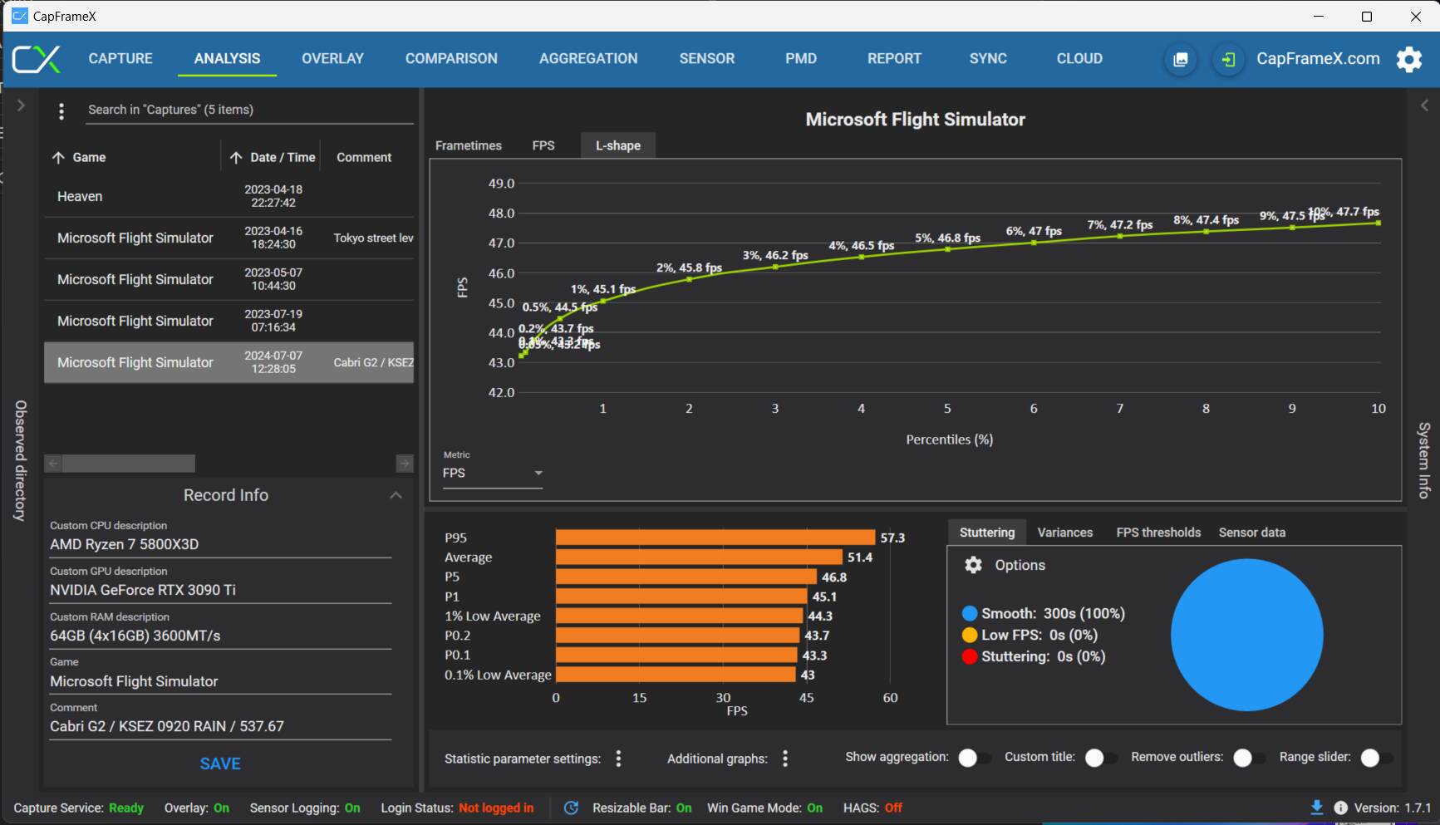Click the Comment field in Record Info
Viewport: 1440px width, 825px height.
pos(220,727)
